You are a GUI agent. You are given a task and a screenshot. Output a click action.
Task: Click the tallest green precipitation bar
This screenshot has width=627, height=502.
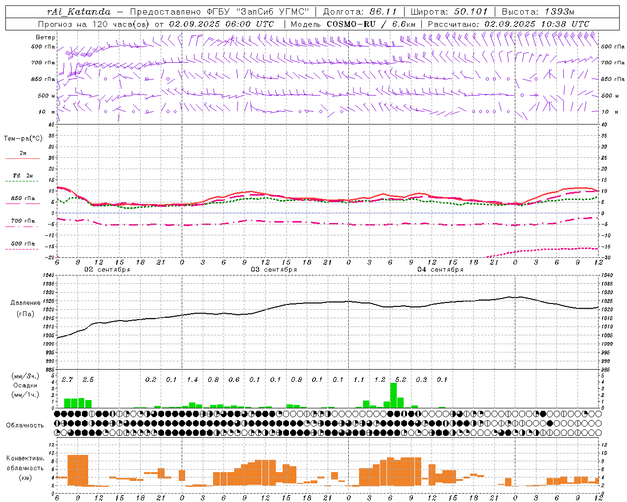[393, 395]
